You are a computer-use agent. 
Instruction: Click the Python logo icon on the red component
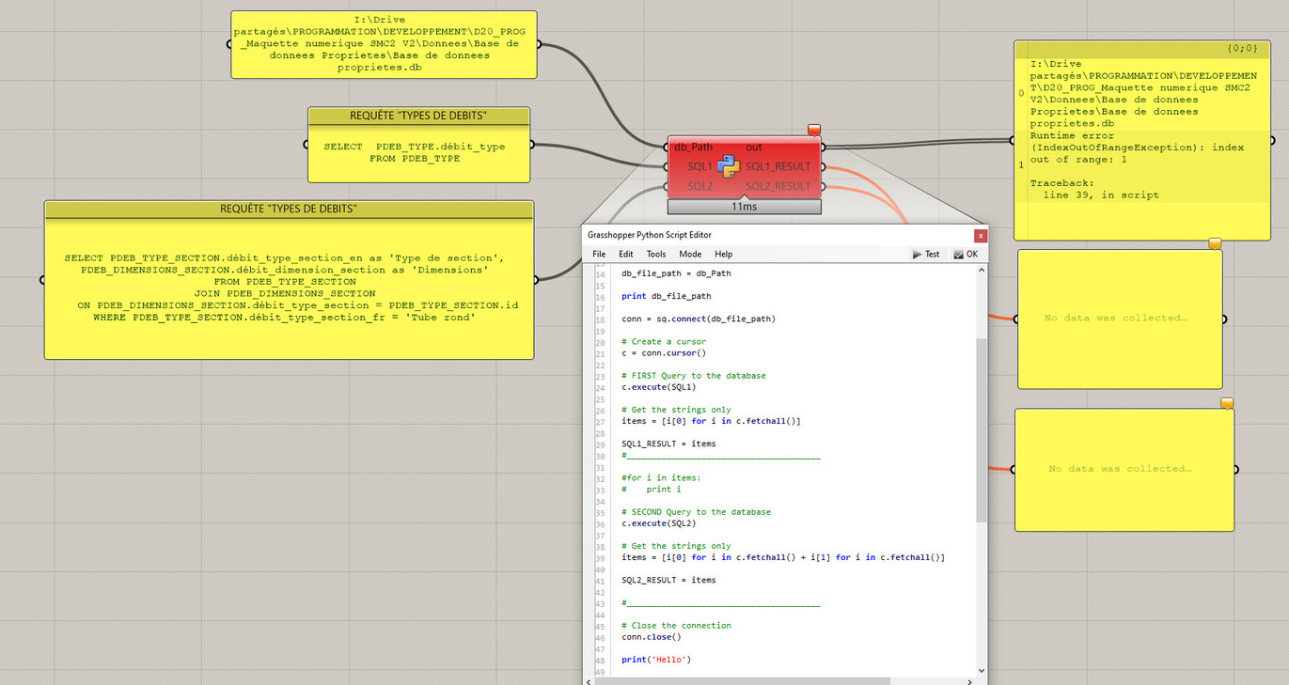point(730,166)
